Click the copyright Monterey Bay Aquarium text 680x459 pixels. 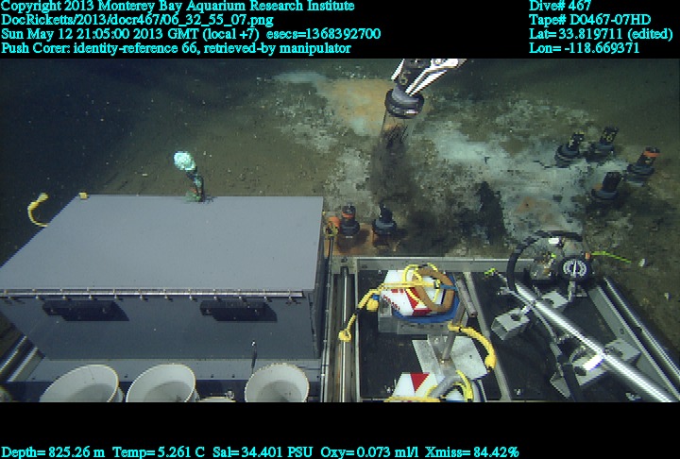pos(178,7)
